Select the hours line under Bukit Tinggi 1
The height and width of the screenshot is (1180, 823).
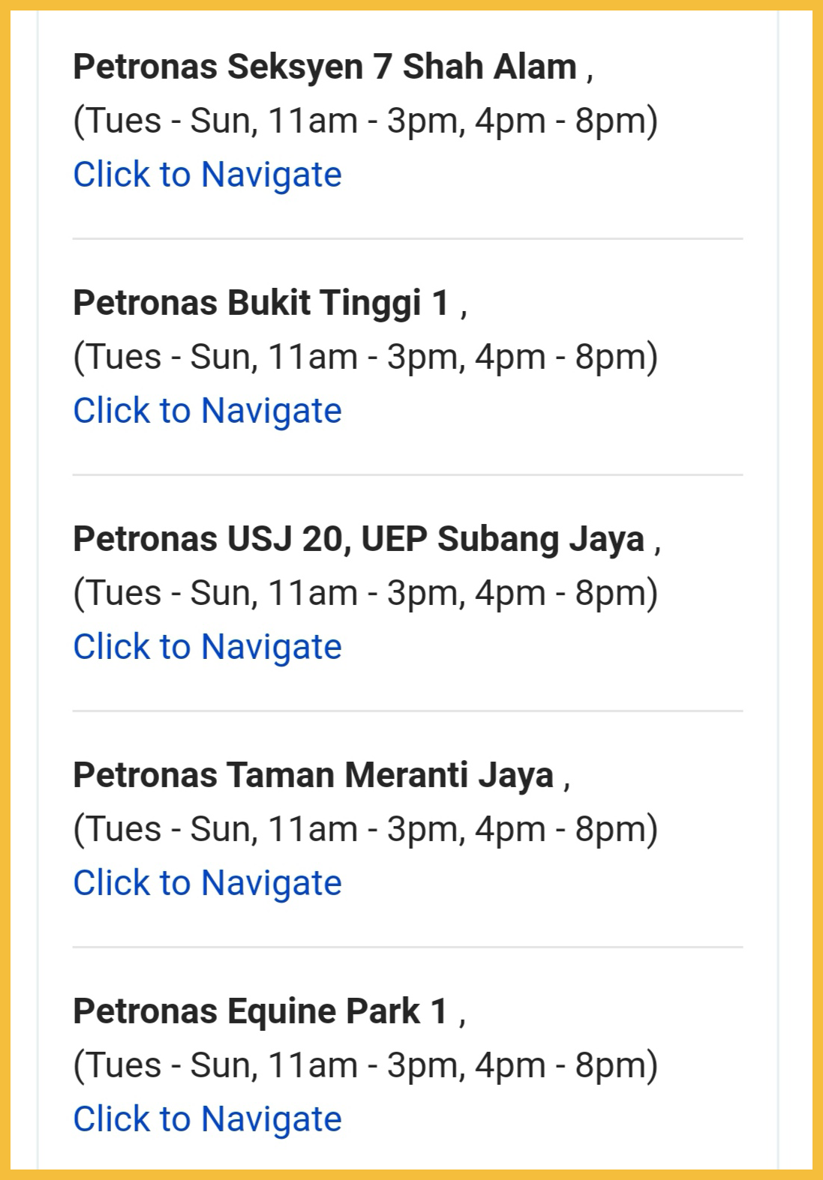[365, 357]
